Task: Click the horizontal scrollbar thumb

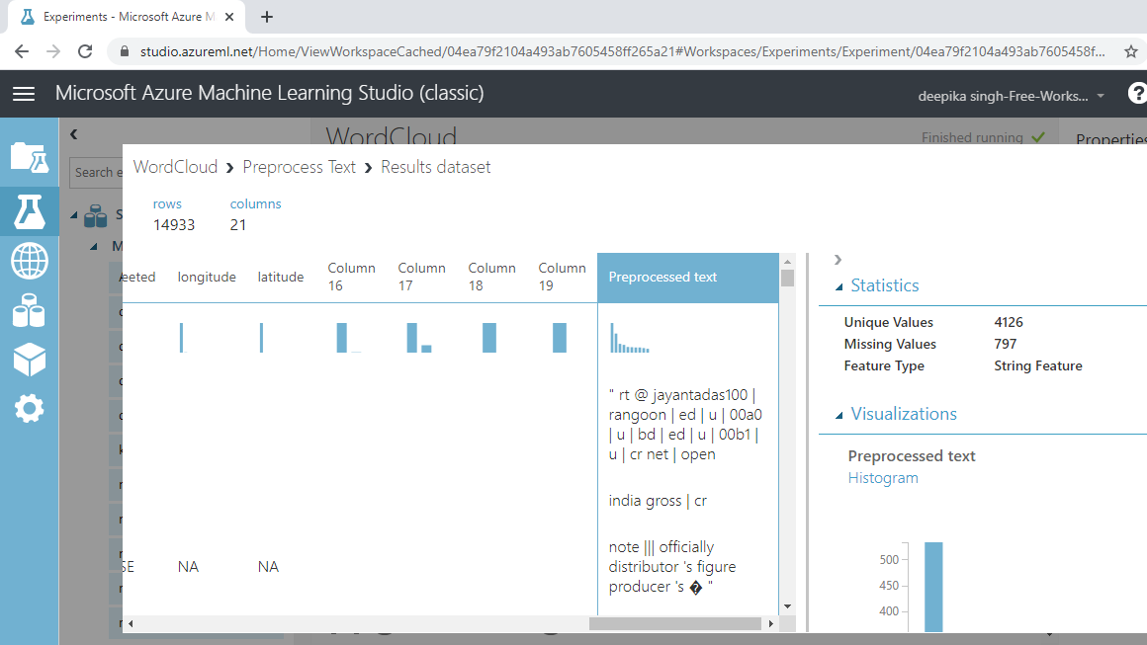Action: click(675, 624)
